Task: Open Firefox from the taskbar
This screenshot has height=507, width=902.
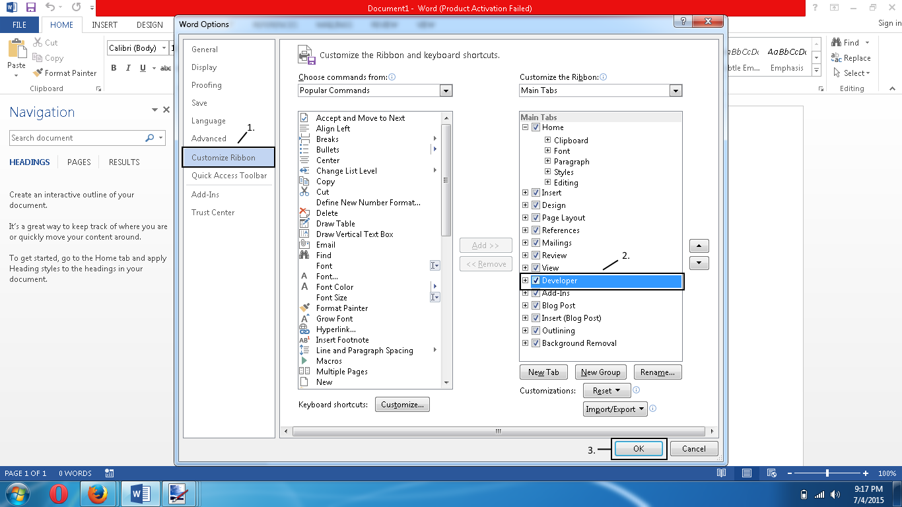Action: pyautogui.click(x=98, y=494)
